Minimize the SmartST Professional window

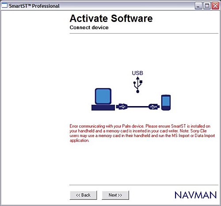[x=198, y=6]
